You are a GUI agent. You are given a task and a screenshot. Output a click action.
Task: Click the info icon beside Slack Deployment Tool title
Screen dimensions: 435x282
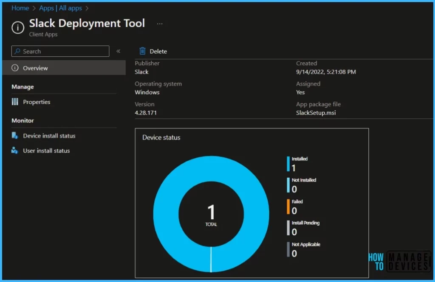pyautogui.click(x=18, y=28)
